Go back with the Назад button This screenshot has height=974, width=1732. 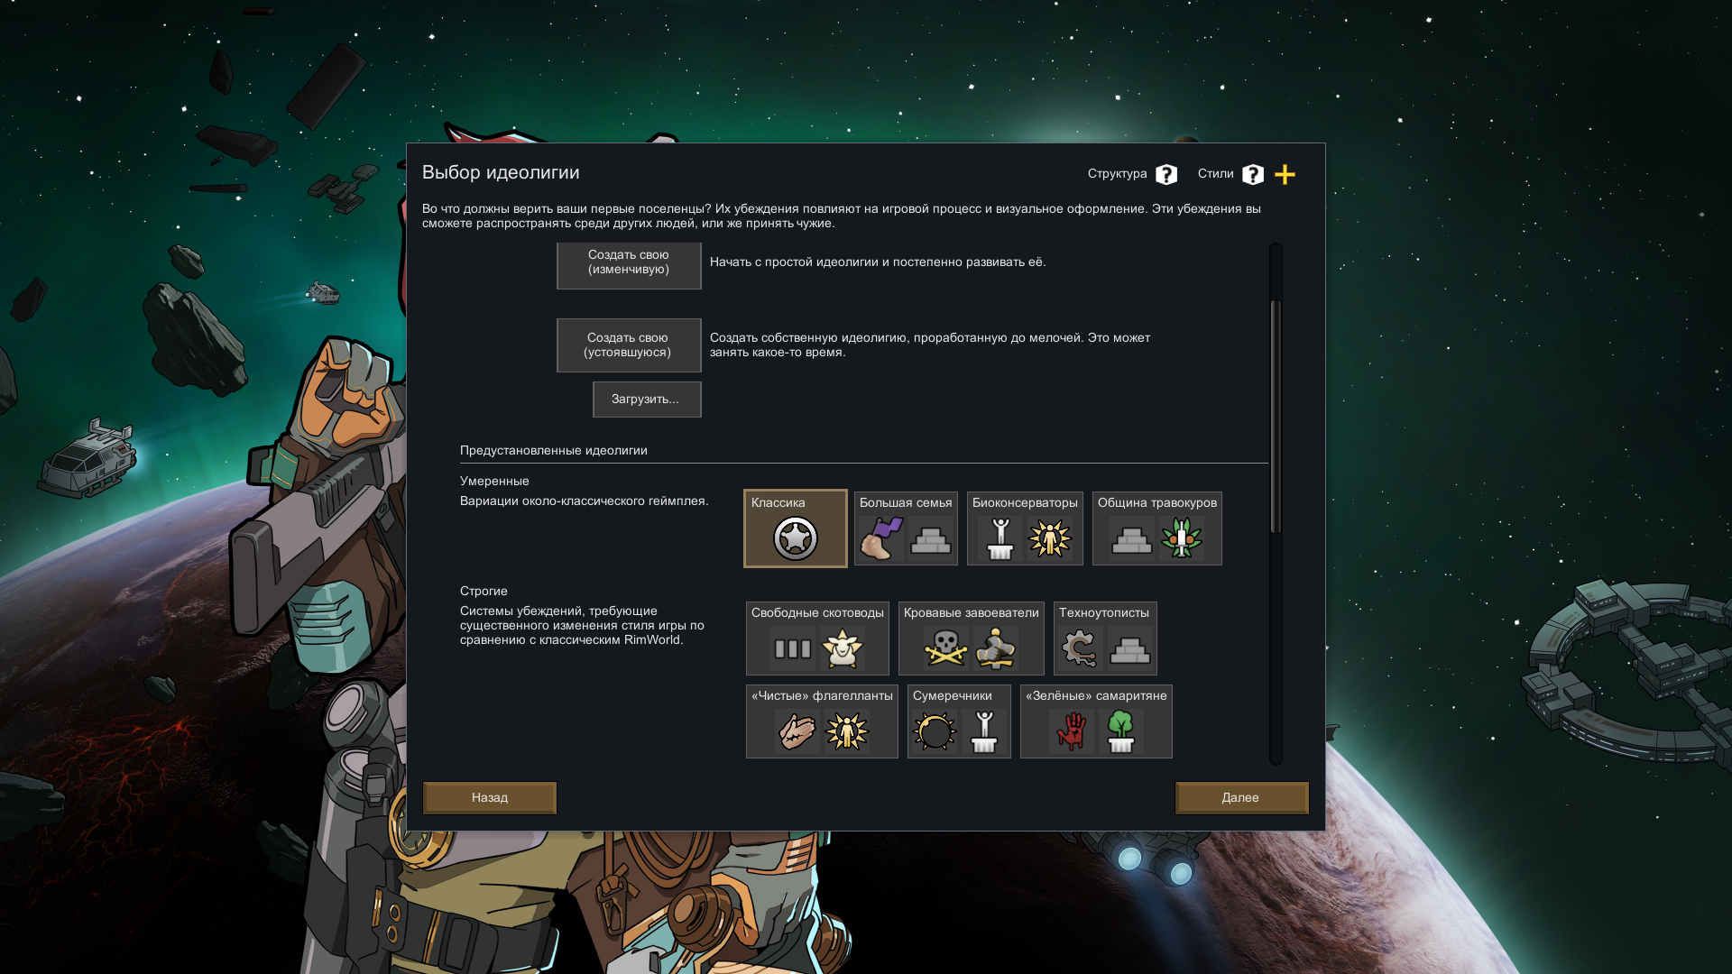(490, 798)
